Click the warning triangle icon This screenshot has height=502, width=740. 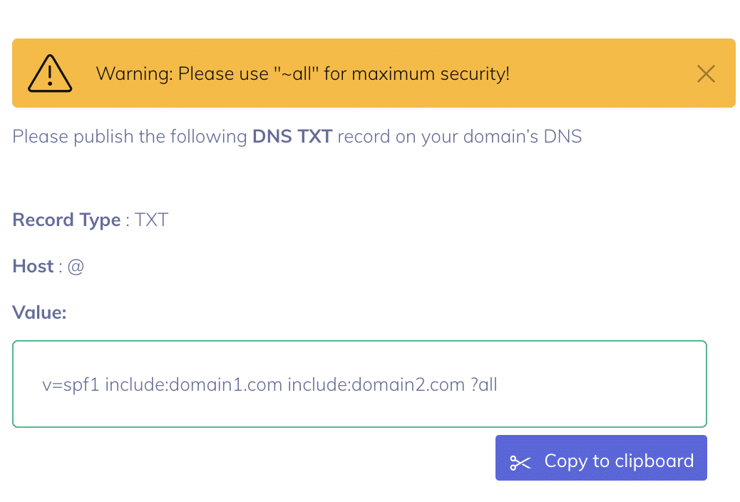[x=50, y=73]
